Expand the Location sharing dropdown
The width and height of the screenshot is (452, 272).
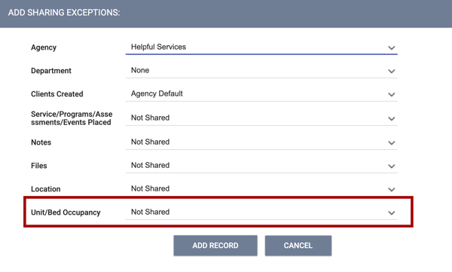pyautogui.click(x=261, y=188)
